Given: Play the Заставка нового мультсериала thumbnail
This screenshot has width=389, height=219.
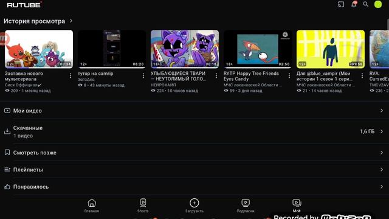Looking at the screenshot, I should tap(39, 49).
